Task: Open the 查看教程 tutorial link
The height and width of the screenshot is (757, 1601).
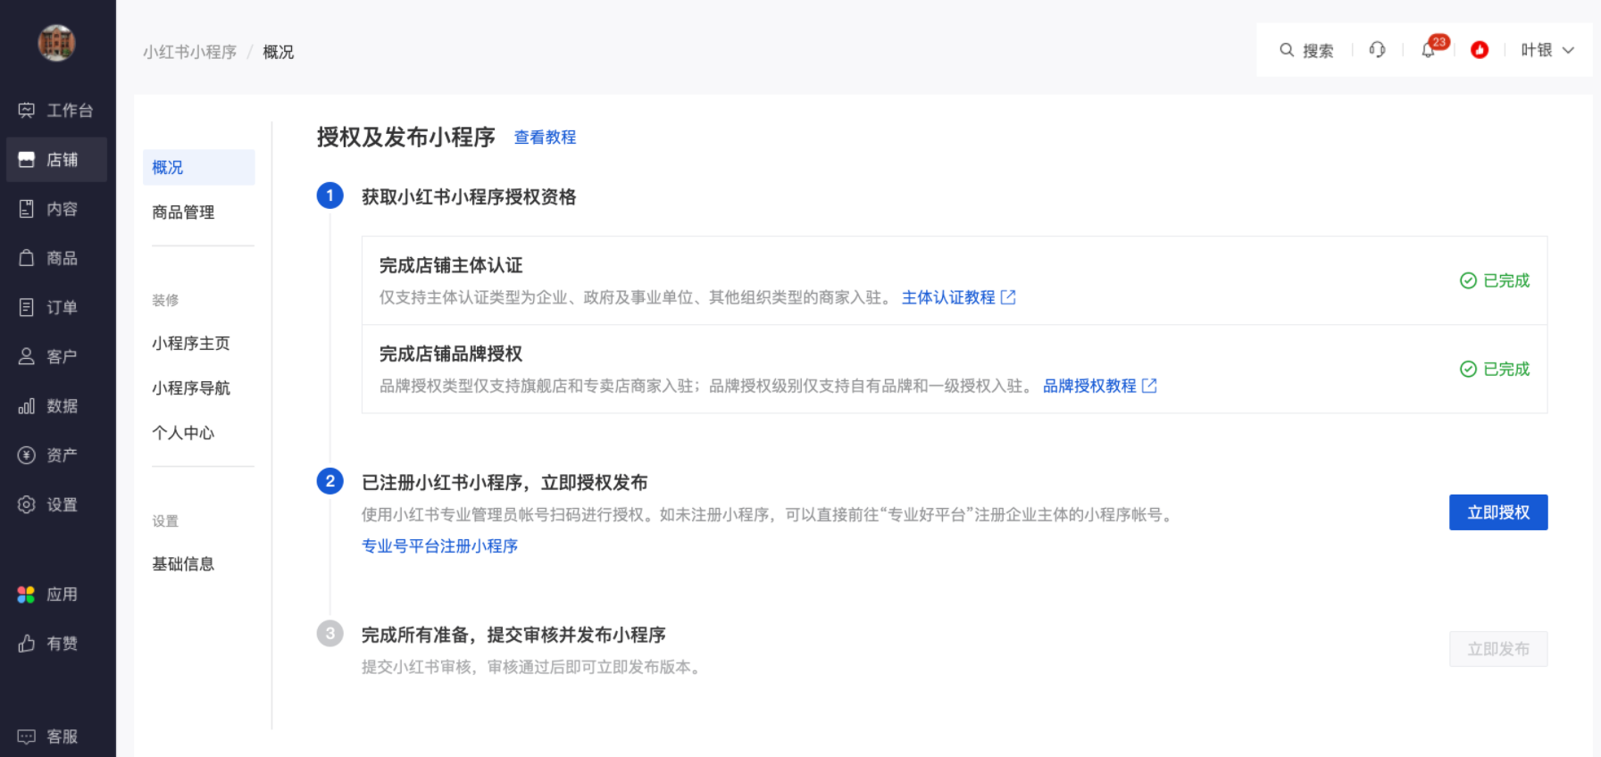Action: 545,137
